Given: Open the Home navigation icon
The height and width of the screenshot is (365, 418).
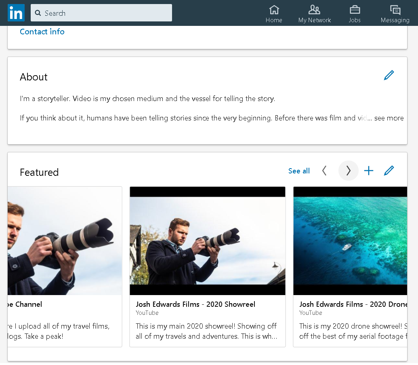Looking at the screenshot, I should (274, 14).
